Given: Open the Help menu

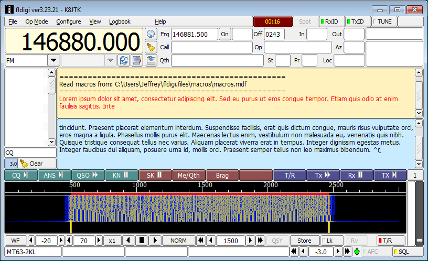Looking at the screenshot, I should (x=160, y=21).
